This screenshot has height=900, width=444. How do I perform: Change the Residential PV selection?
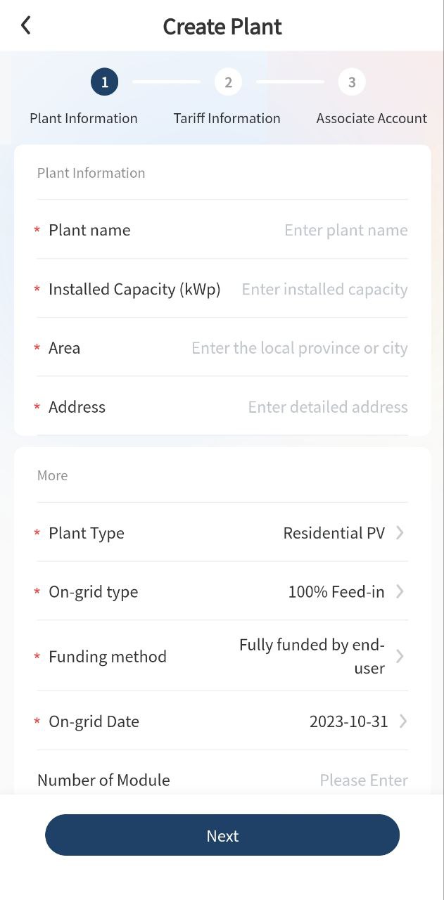pyautogui.click(x=334, y=533)
